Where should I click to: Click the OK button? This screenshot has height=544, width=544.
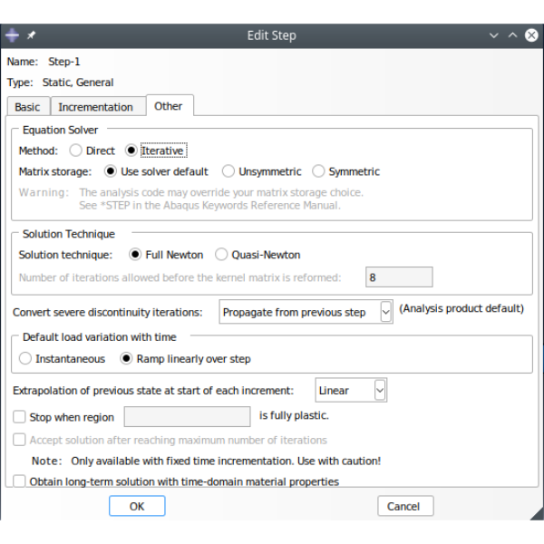(137, 506)
